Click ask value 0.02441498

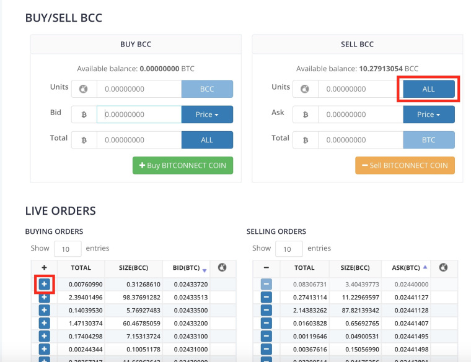click(412, 350)
